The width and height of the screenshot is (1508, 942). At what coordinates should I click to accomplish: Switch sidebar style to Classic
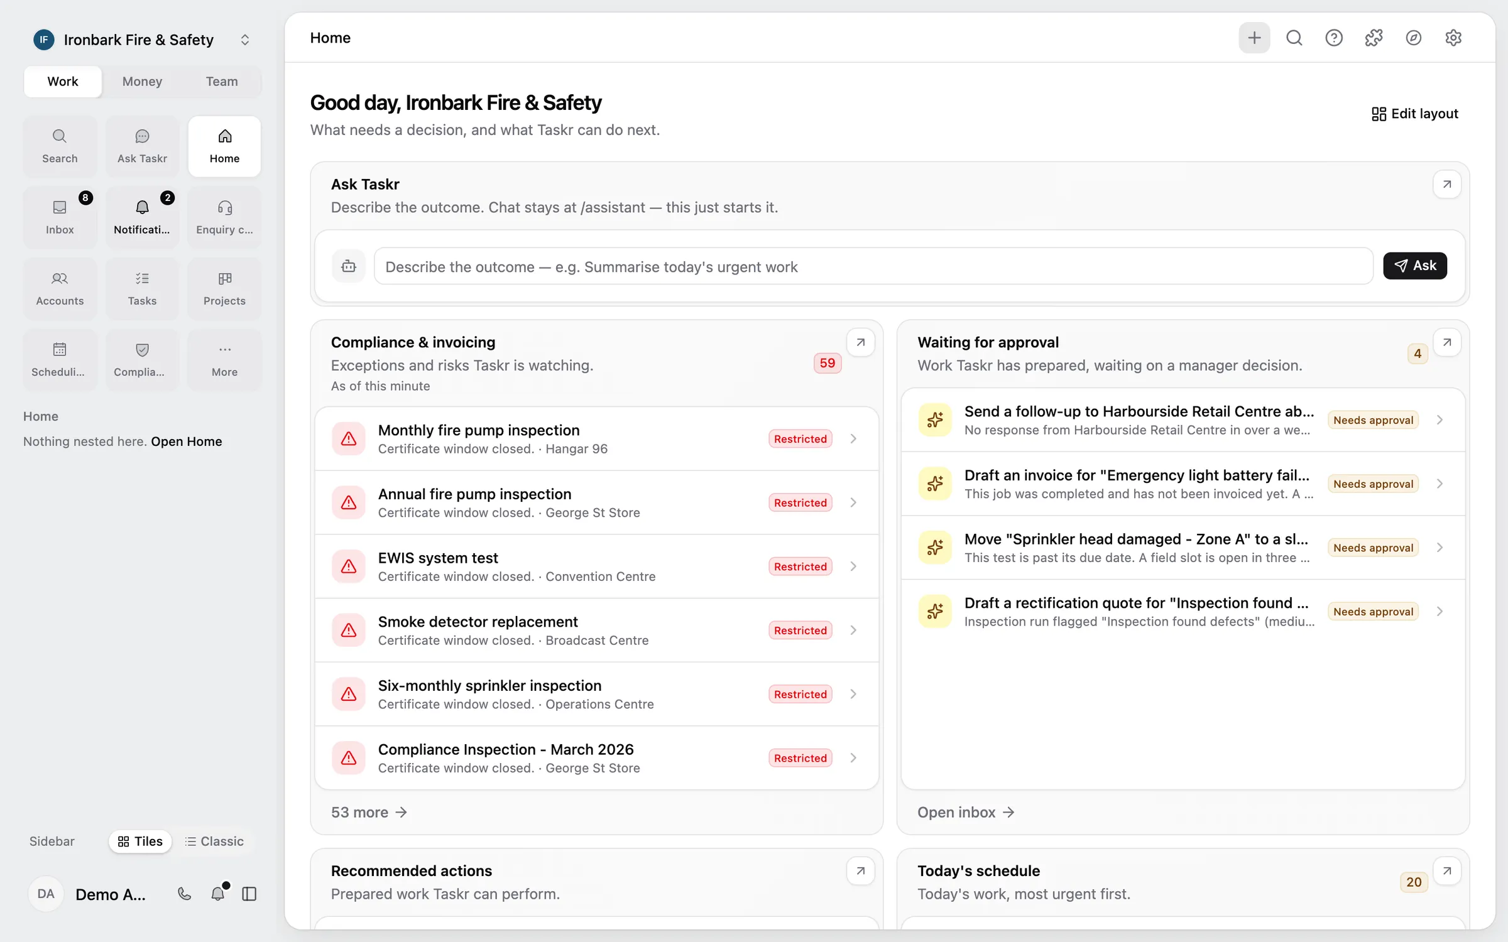click(214, 841)
